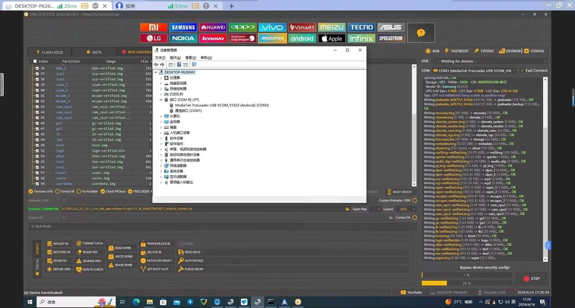The height and width of the screenshot is (308, 575).
Task: Open the 帮助(H) menu
Action: (206, 58)
